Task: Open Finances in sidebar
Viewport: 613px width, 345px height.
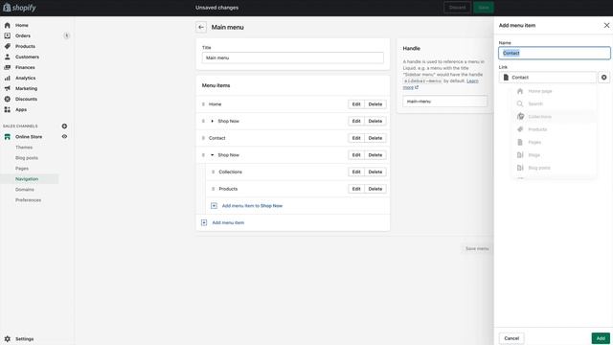Action: tap(25, 67)
